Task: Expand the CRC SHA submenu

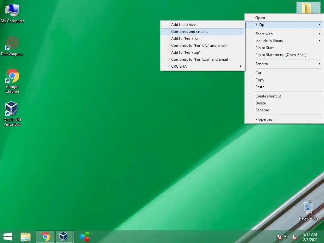Action: 202,66
